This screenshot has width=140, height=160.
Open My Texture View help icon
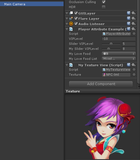129,65
